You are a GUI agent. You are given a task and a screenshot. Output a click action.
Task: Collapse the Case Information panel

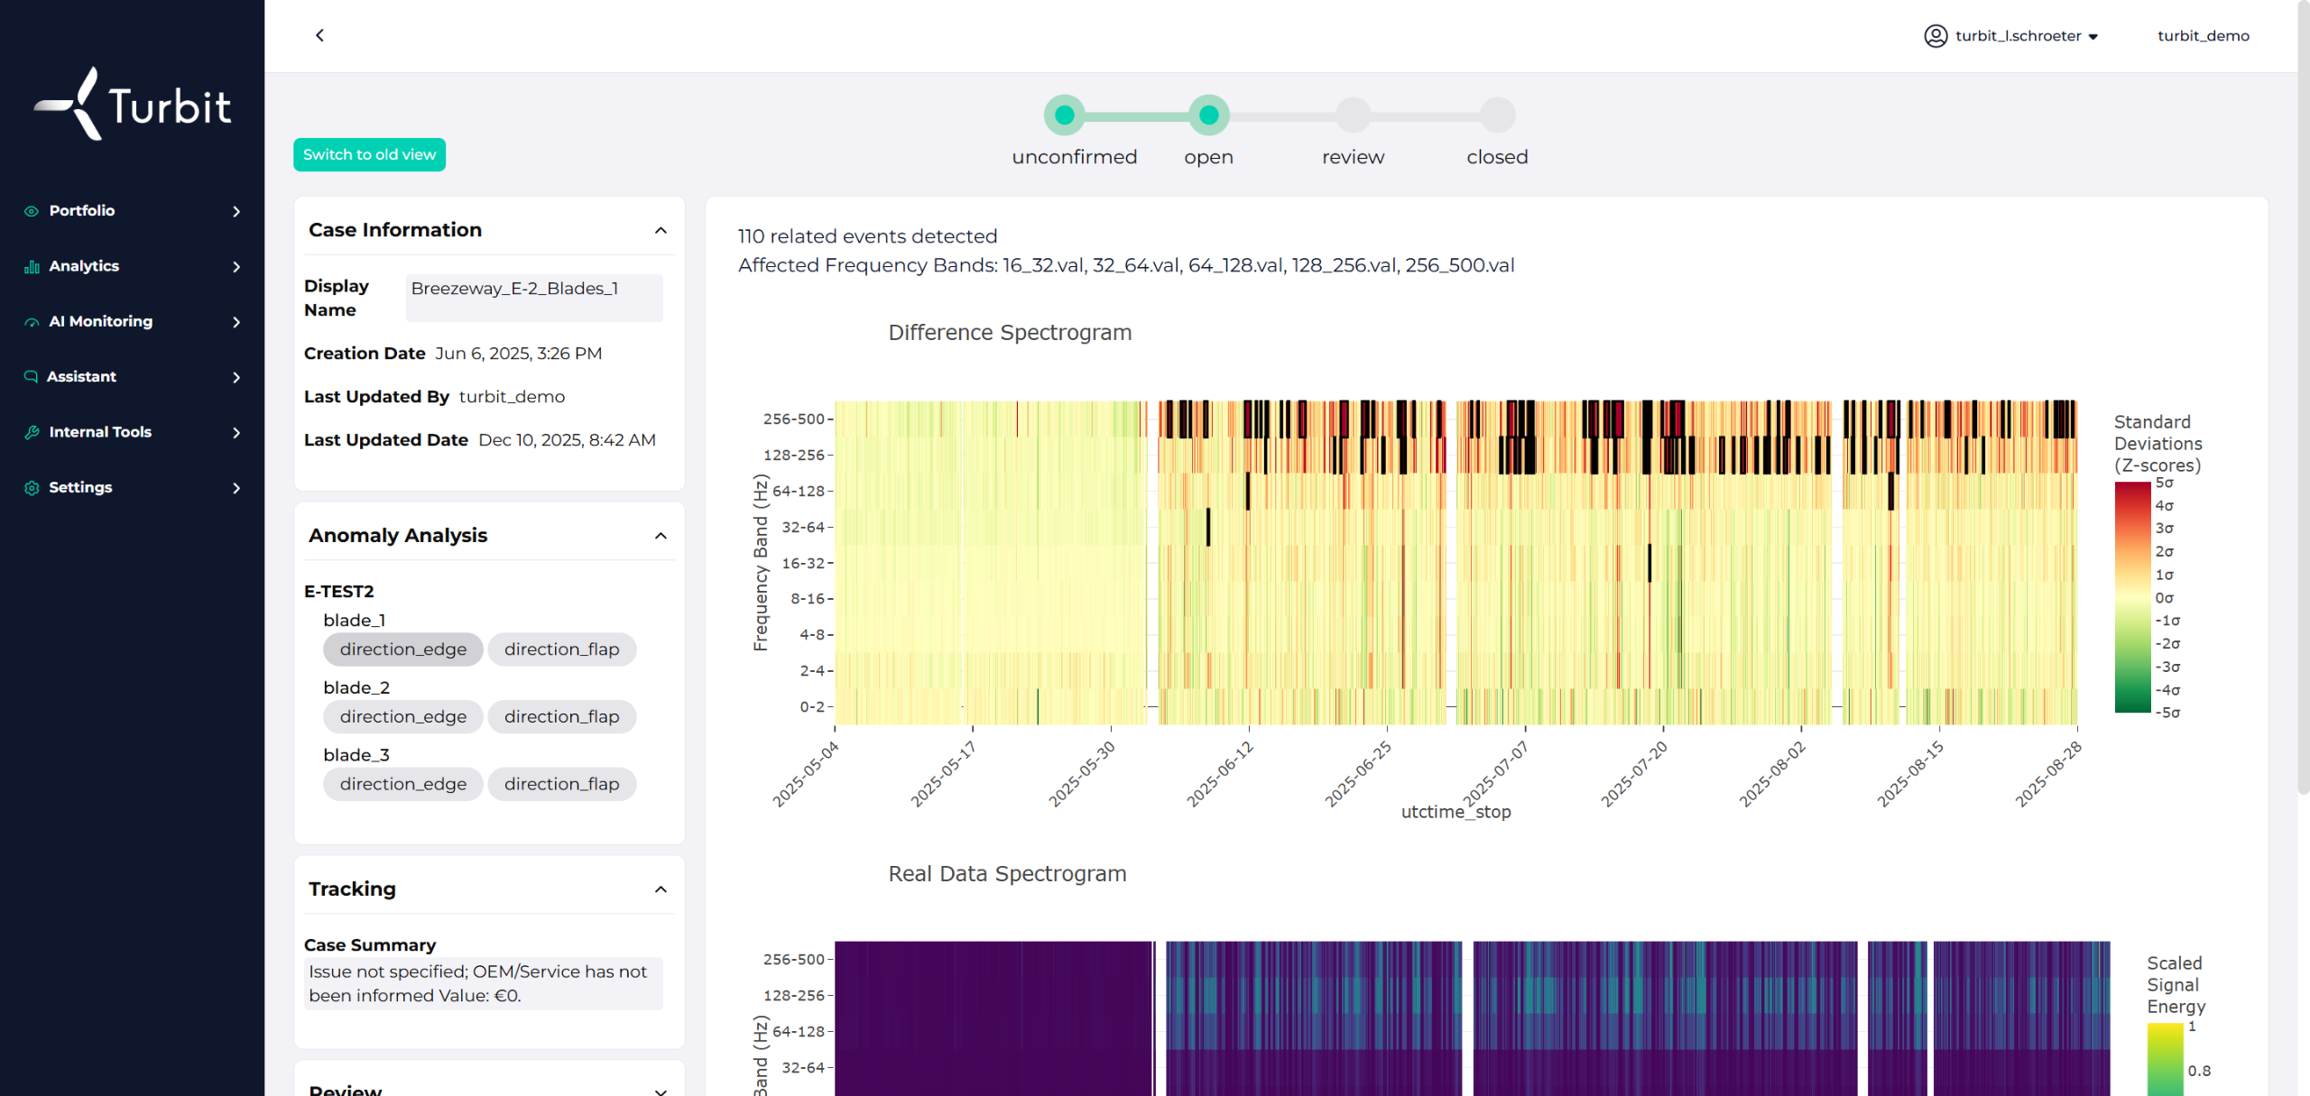coord(661,231)
